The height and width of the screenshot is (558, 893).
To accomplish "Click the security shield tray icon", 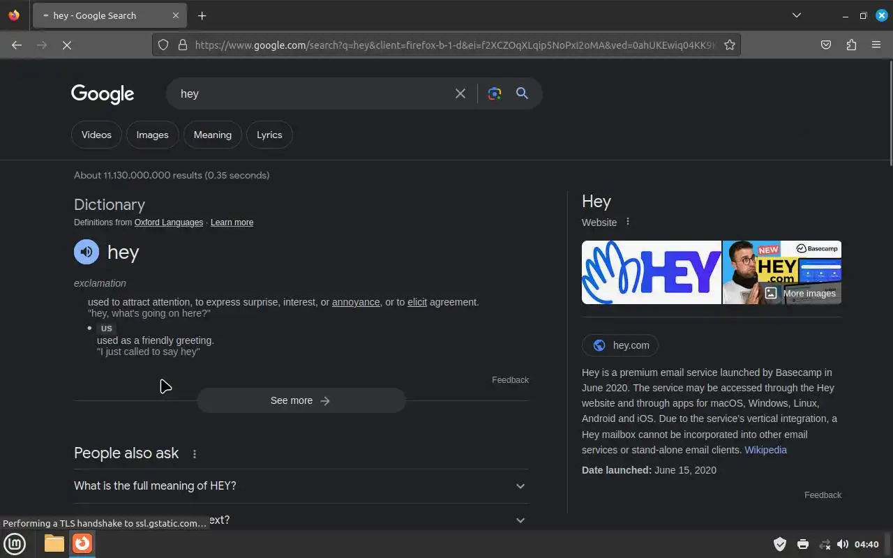I will [x=780, y=544].
